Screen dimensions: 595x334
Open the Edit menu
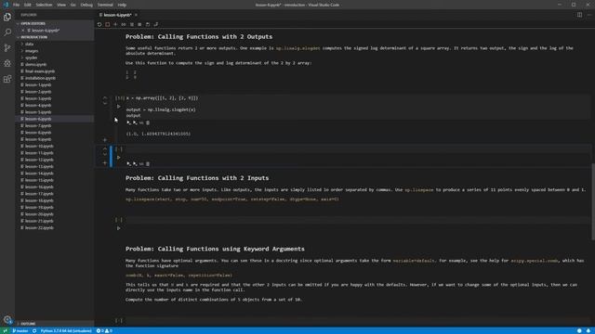click(28, 5)
